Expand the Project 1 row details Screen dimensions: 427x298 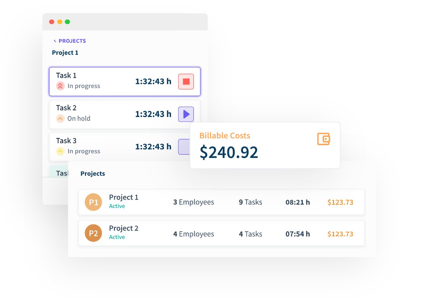click(x=221, y=202)
